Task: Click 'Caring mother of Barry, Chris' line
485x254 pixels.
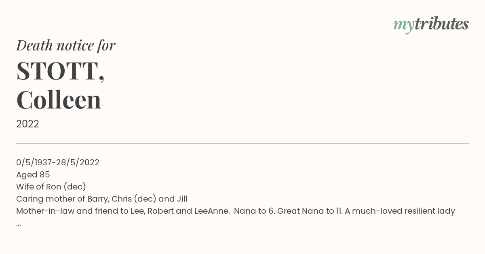Action: click(102, 199)
